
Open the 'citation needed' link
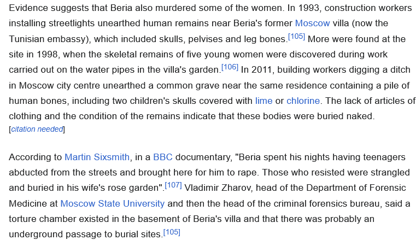37,129
